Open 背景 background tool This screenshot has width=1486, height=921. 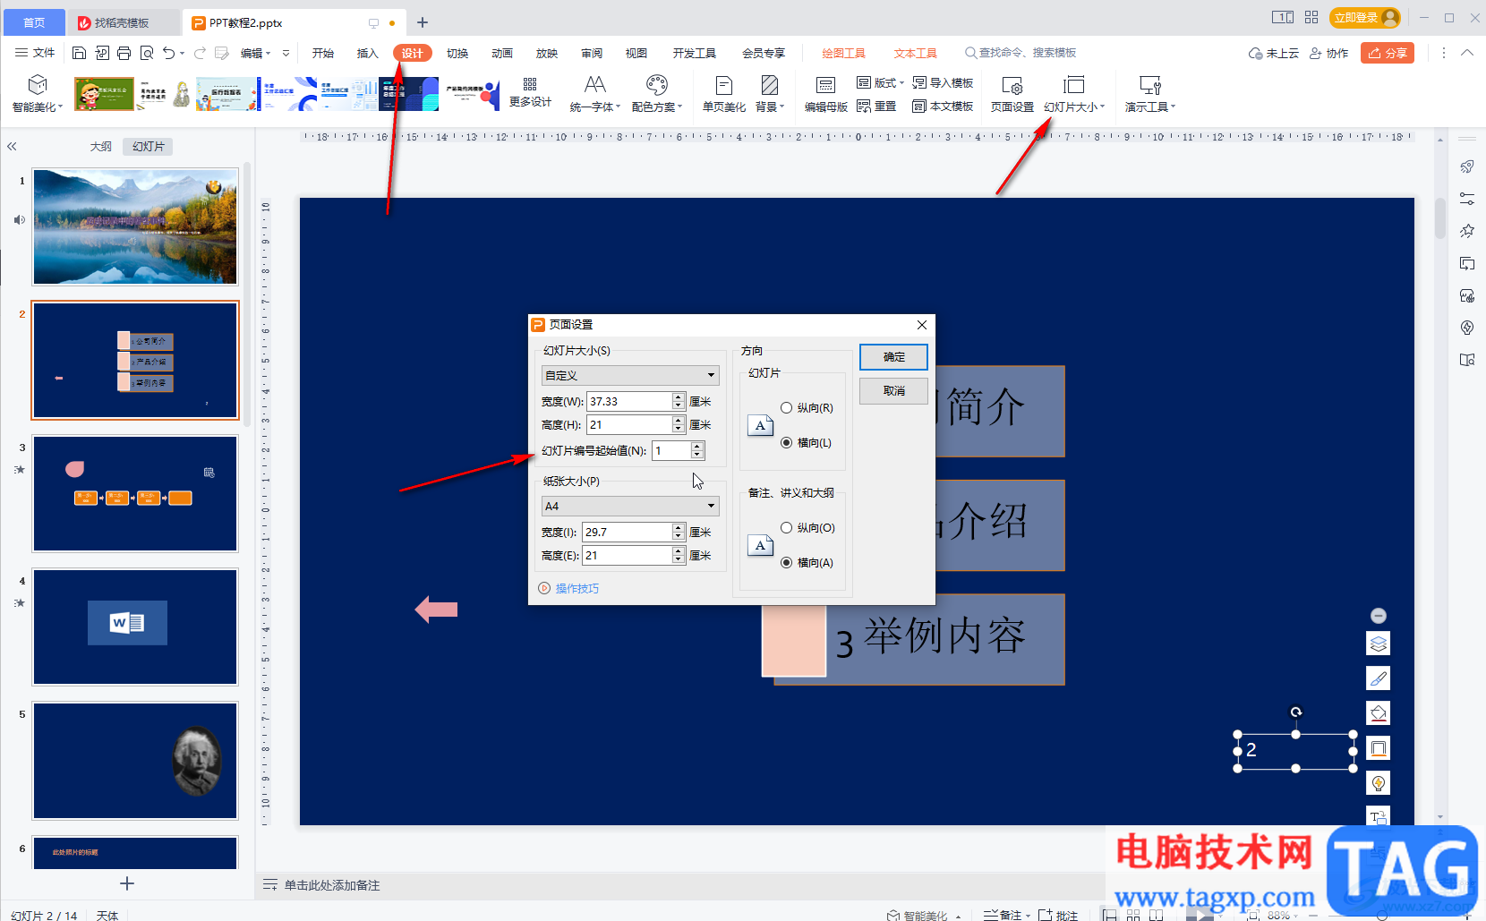[769, 93]
